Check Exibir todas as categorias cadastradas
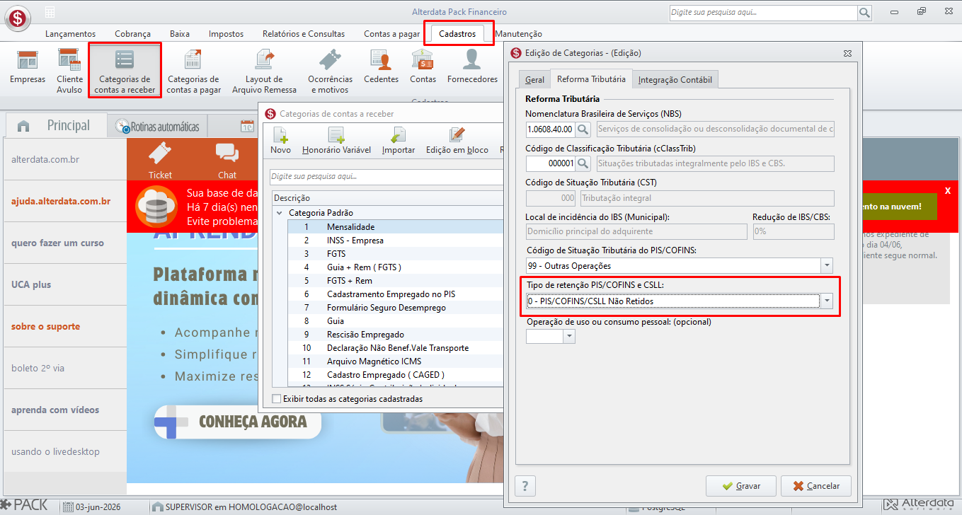This screenshot has width=962, height=515. [277, 399]
